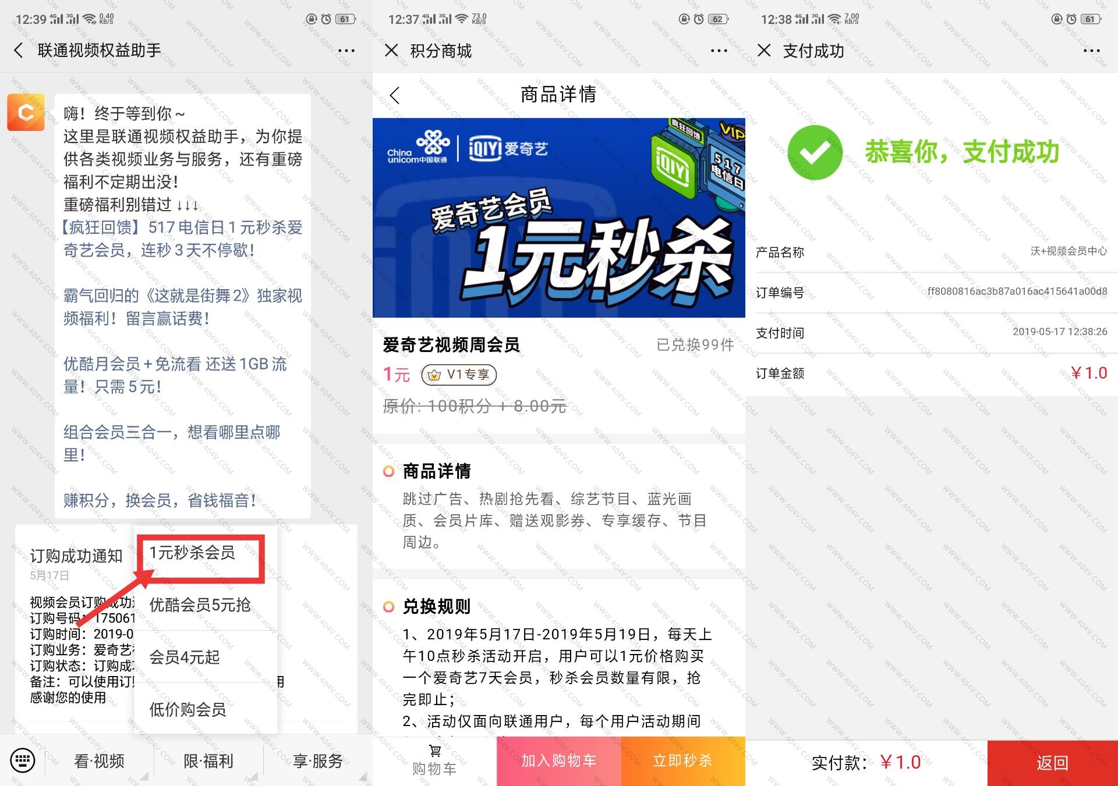Image resolution: width=1118 pixels, height=786 pixels.
Task: Close the 积分商城 page with X
Action: pyautogui.click(x=391, y=51)
